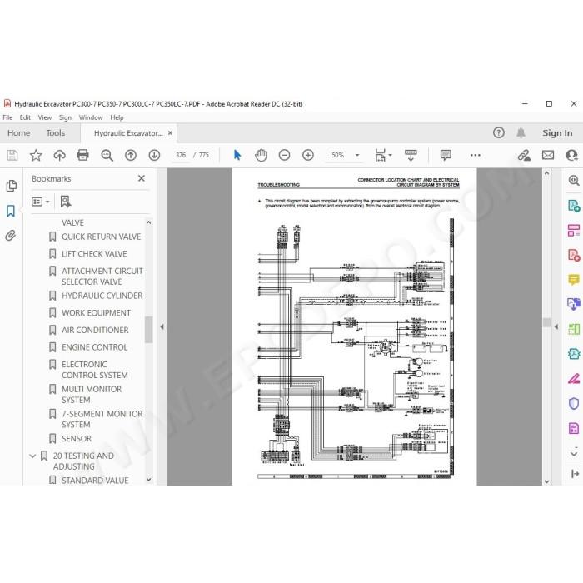Click the Save file icon
The width and height of the screenshot is (583, 583).
pos(12,155)
